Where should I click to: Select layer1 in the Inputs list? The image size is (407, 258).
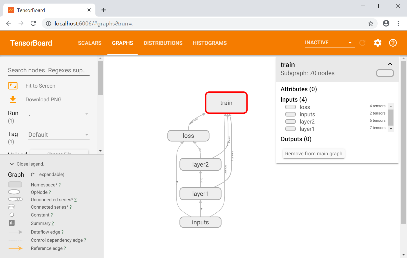coord(307,129)
